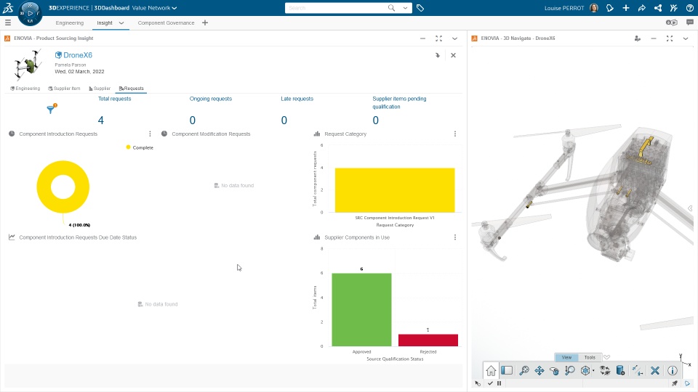This screenshot has width=698, height=392.
Task: Click the Home icon in 3D Navigate toolbar
Action: (x=491, y=371)
